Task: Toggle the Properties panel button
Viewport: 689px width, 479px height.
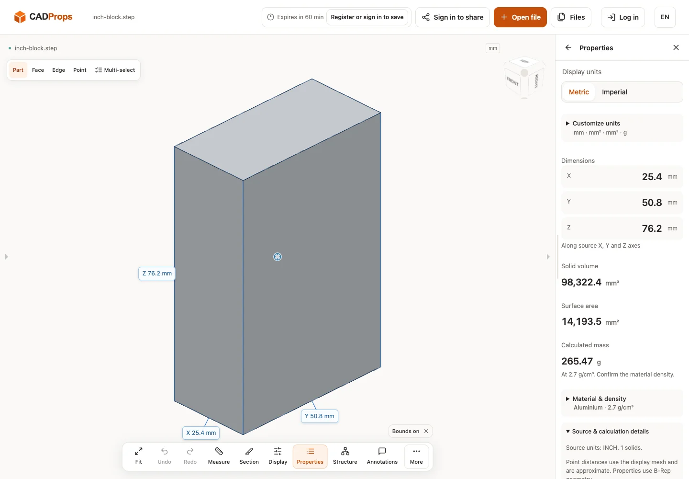Action: tap(310, 456)
